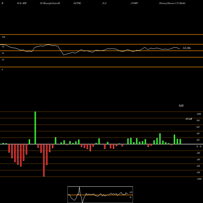203x203 pixels.
Task: Click the MR panel's -40 axis label
Action: [198, 160]
